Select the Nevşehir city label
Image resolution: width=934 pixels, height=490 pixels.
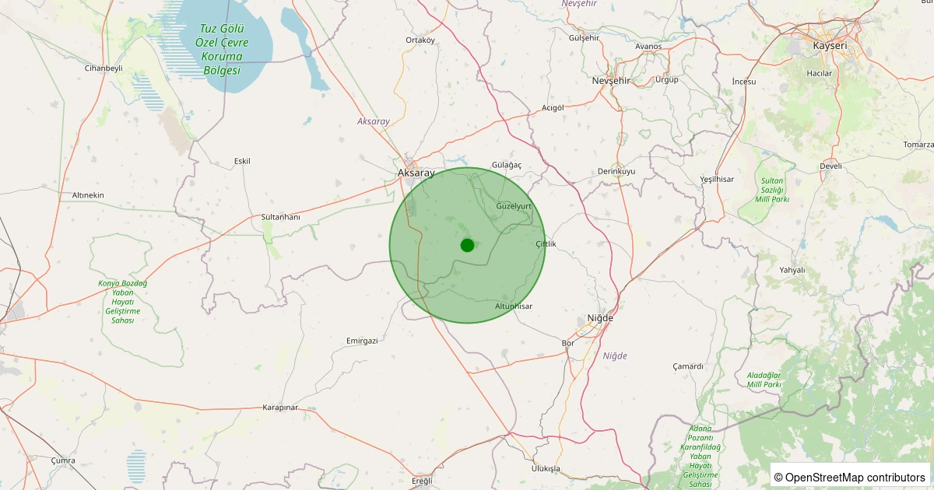tap(610, 82)
